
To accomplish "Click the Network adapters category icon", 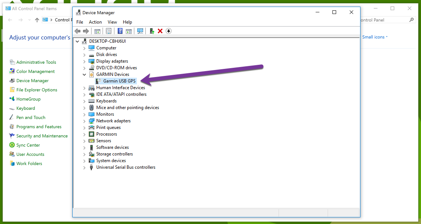I will 92,121.
